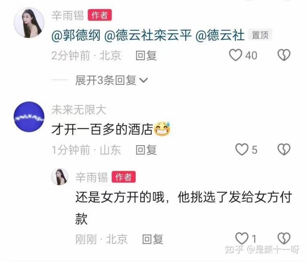
Task: Like the pinned comment with 40 likes
Action: coord(236,55)
